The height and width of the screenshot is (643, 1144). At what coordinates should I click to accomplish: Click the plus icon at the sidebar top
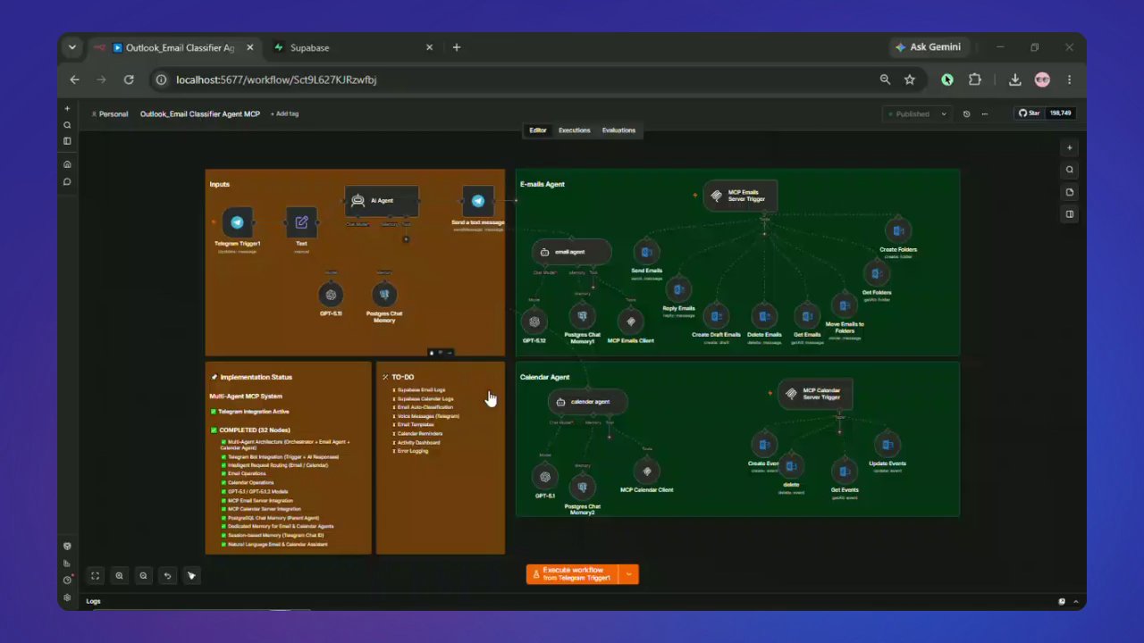[67, 108]
